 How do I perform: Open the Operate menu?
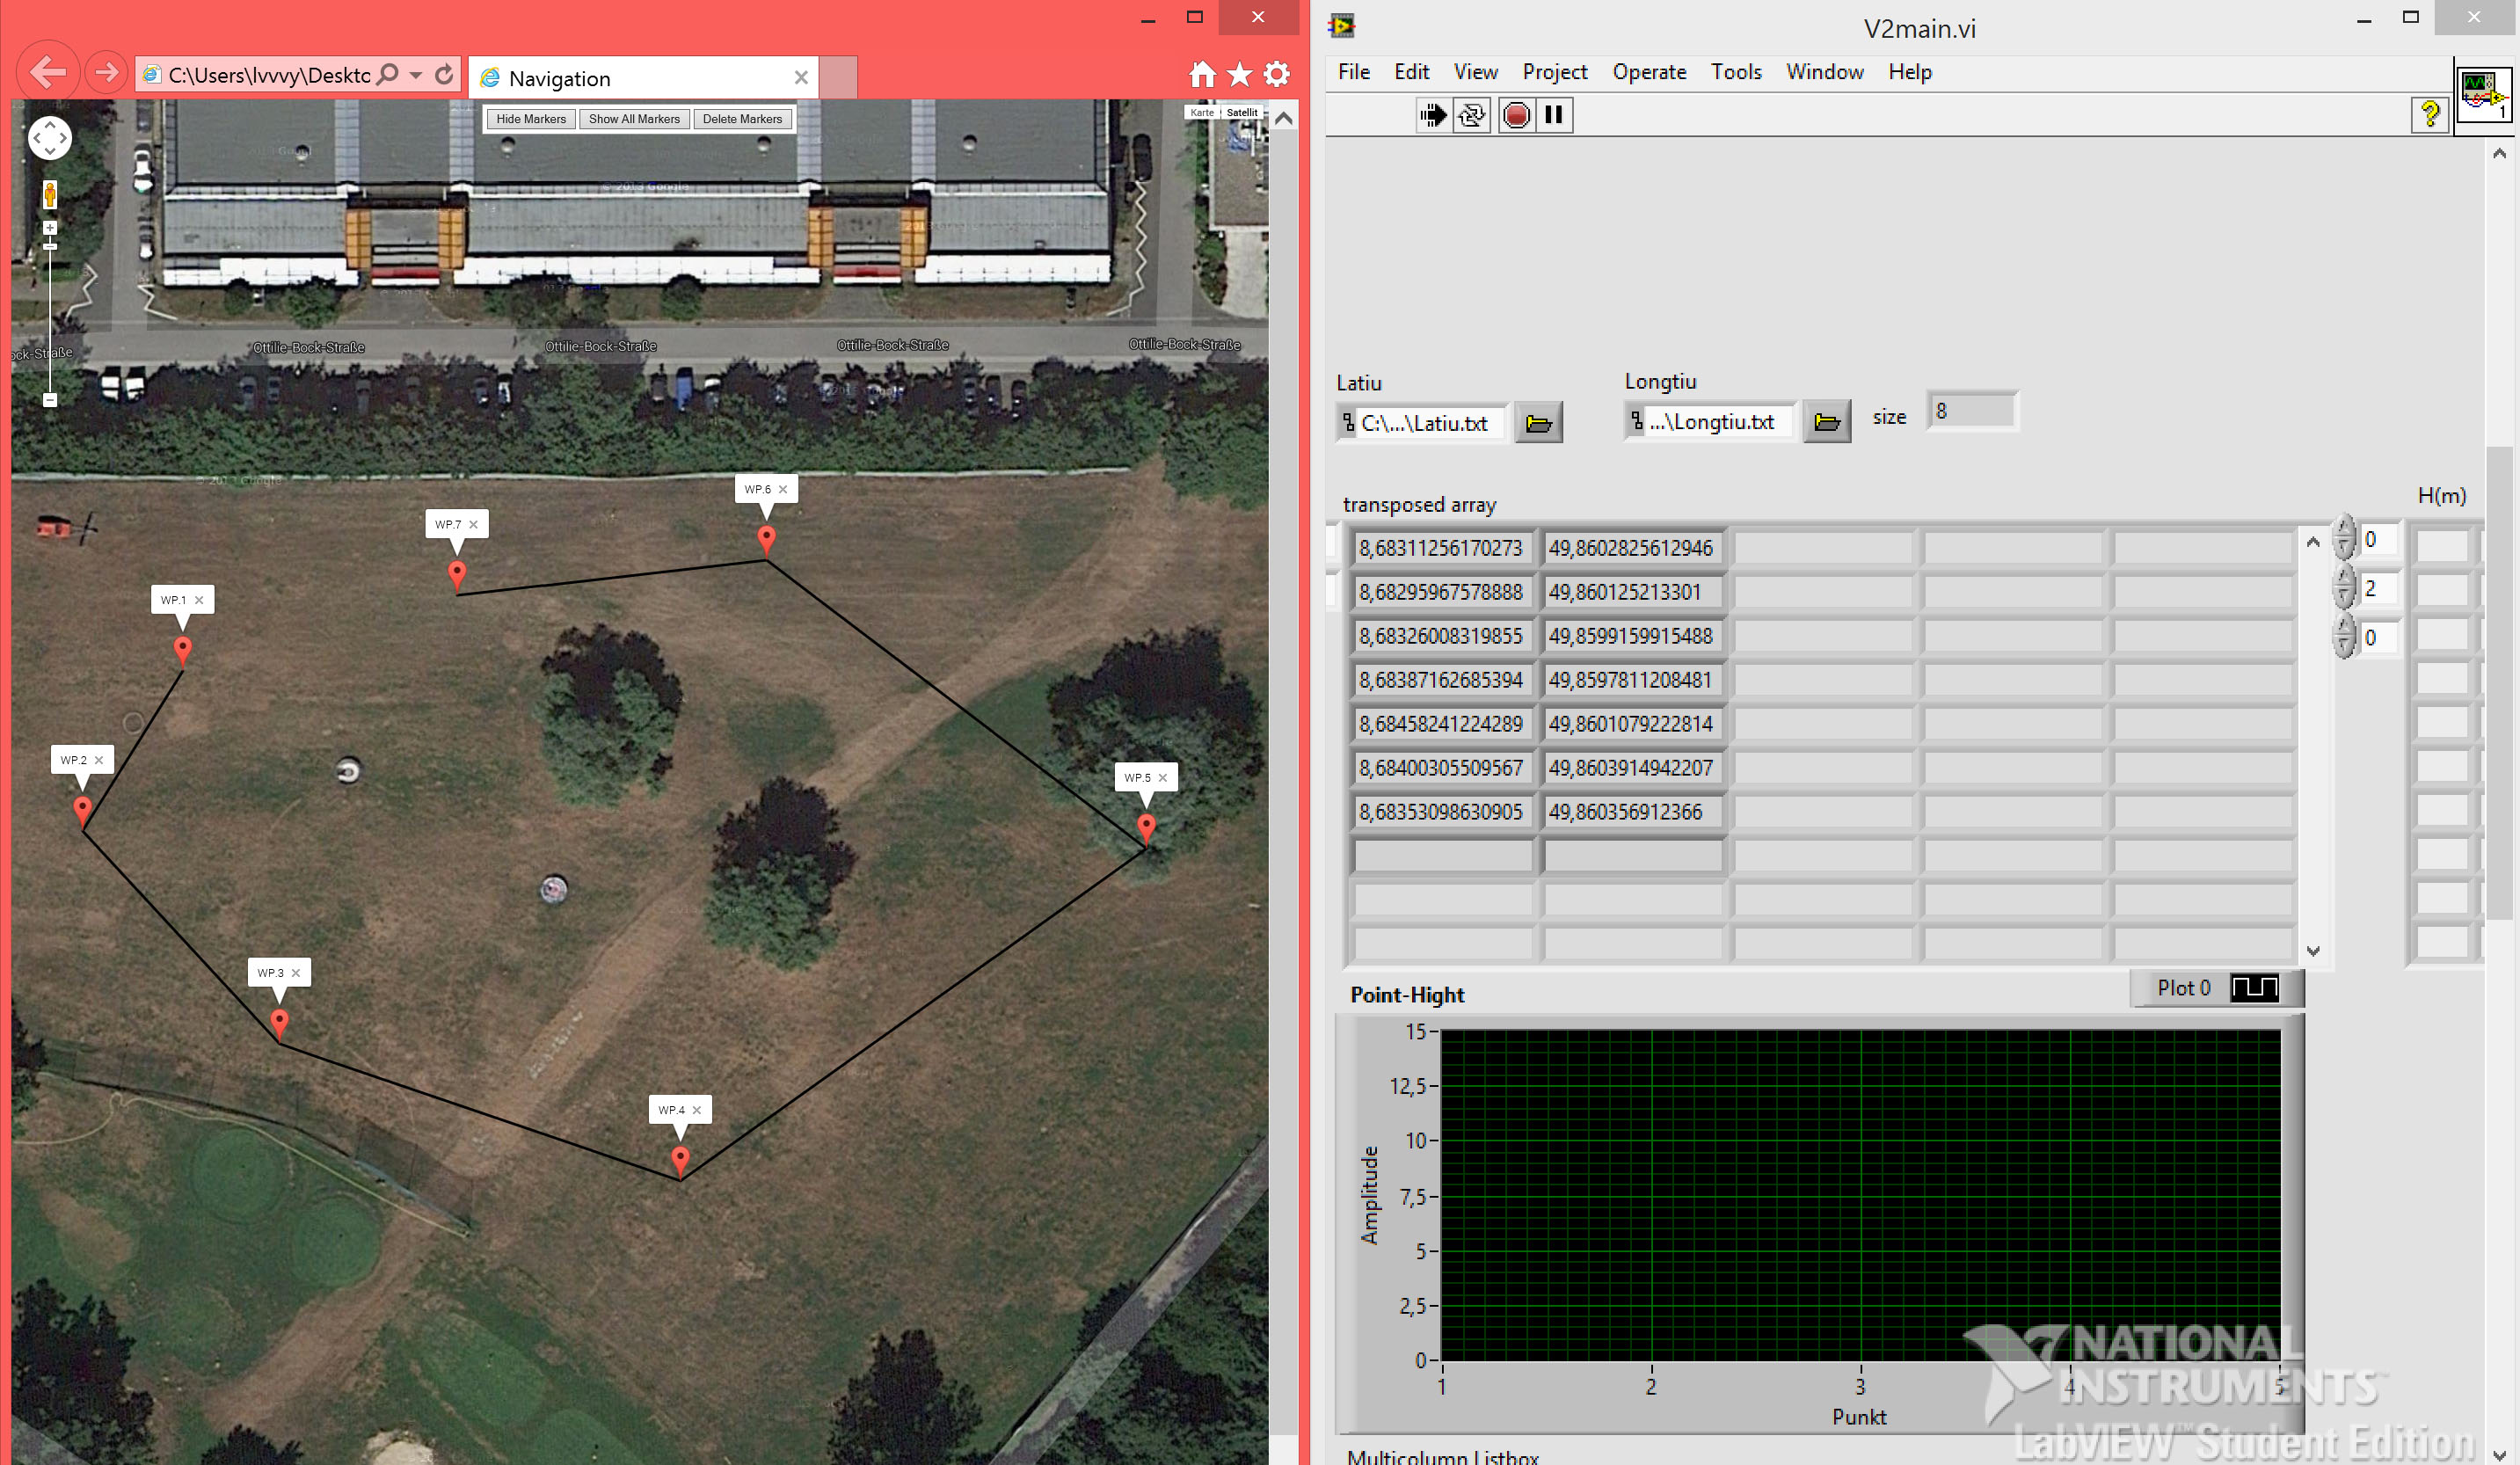click(x=1649, y=72)
